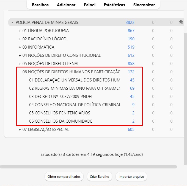Viewport: 187px width, 186px height.
Task: Click the Criar Baralho button
Action: [100, 176]
